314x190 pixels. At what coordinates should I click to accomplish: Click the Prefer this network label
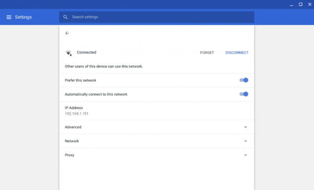(x=81, y=80)
